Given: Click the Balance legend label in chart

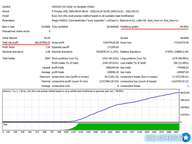Looking at the screenshot, I should [x=7, y=91].
